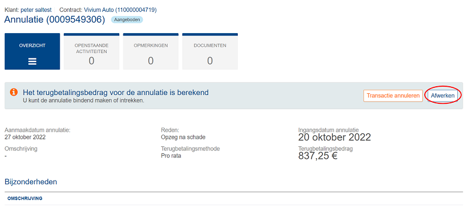Screen dimensions: 472x219
Task: Click the refund amount 837,25 €
Action: point(318,155)
